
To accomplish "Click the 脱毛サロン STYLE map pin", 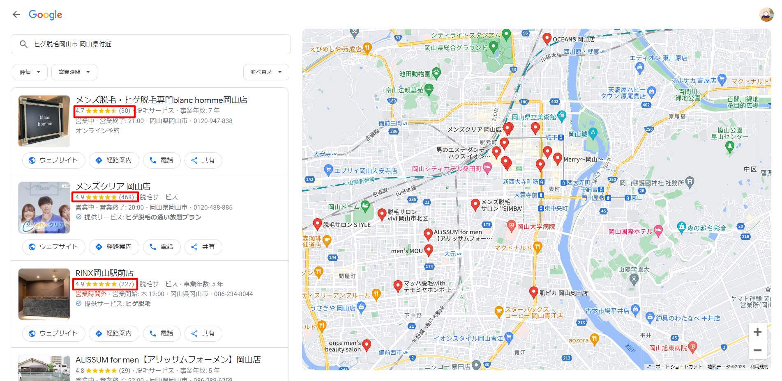I will point(317,224).
